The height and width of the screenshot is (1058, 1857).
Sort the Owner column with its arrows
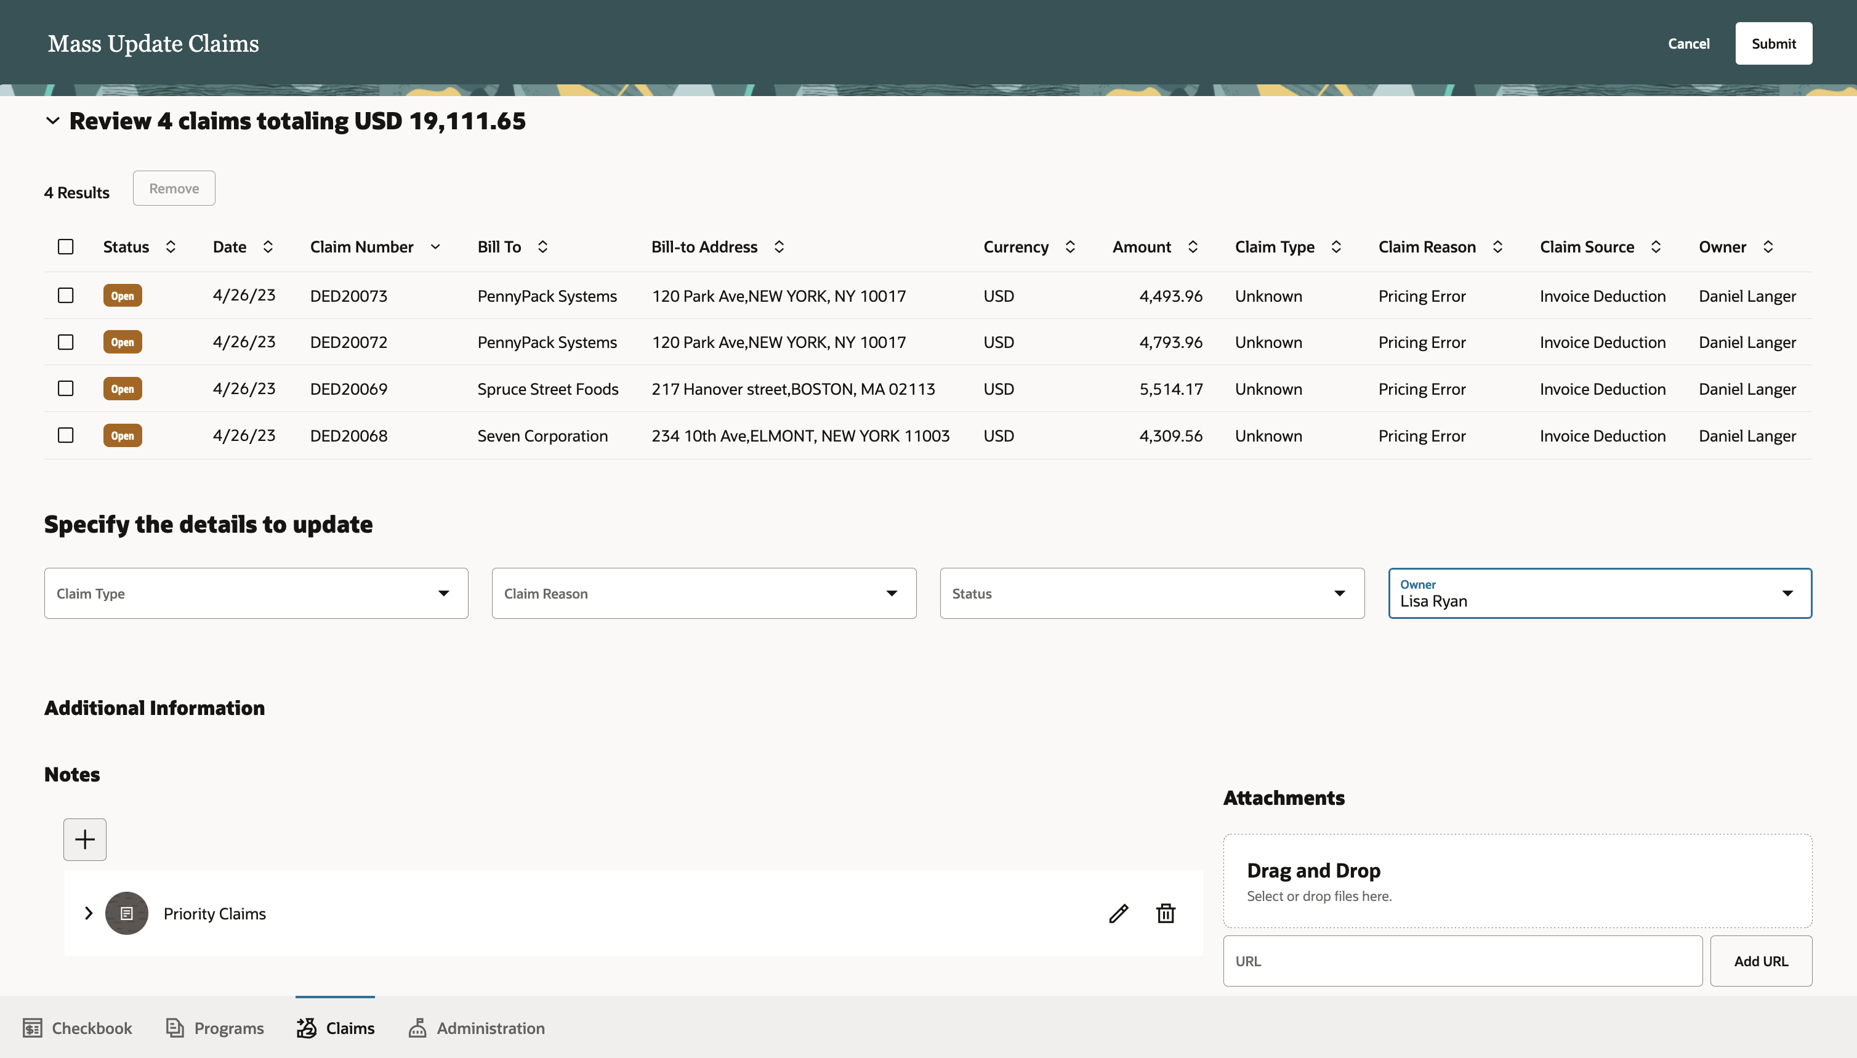tap(1768, 247)
